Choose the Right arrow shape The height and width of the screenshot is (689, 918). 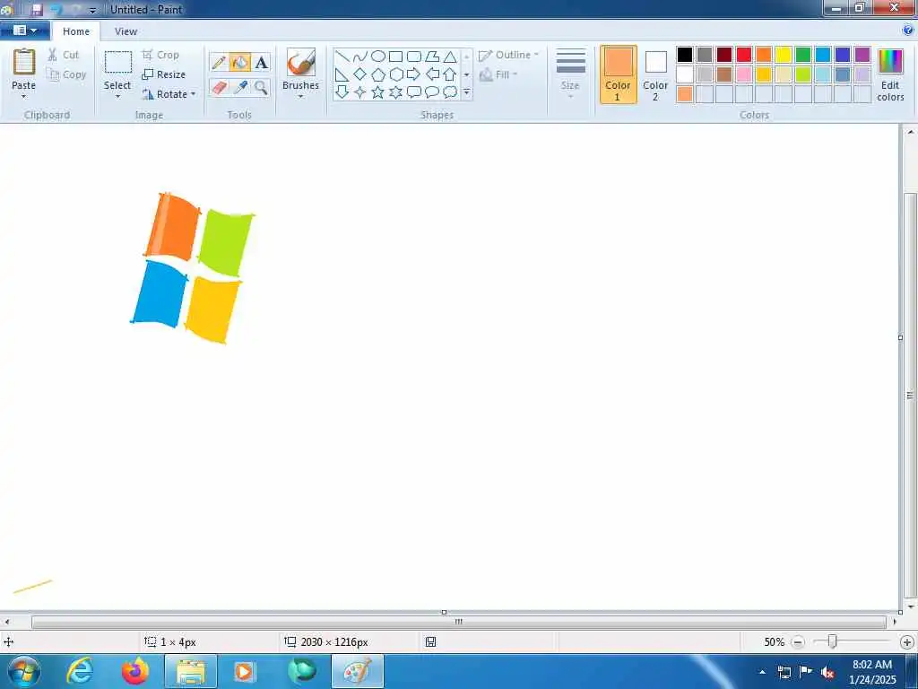[414, 74]
